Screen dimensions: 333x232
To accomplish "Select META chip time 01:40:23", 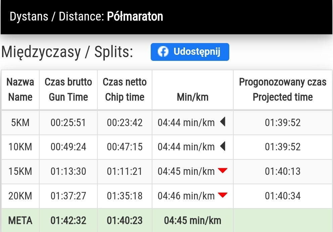I will coord(125,221).
